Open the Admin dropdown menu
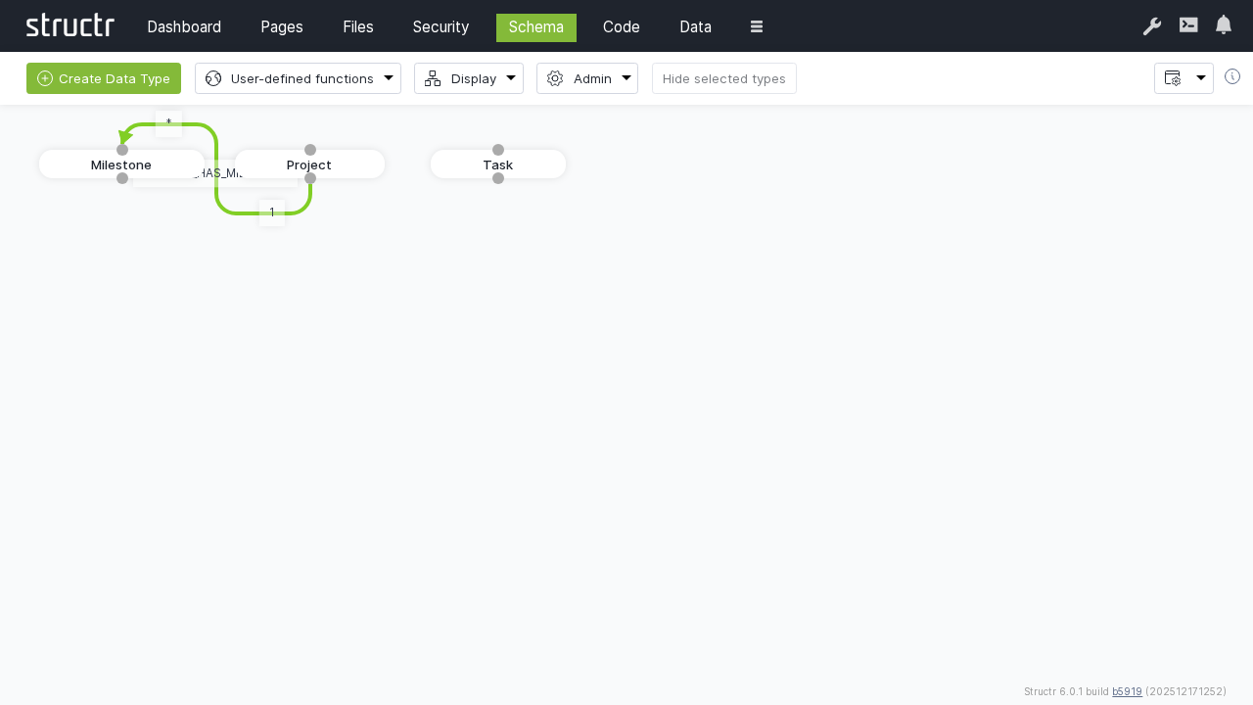Viewport: 1253px width, 705px height. [x=587, y=78]
